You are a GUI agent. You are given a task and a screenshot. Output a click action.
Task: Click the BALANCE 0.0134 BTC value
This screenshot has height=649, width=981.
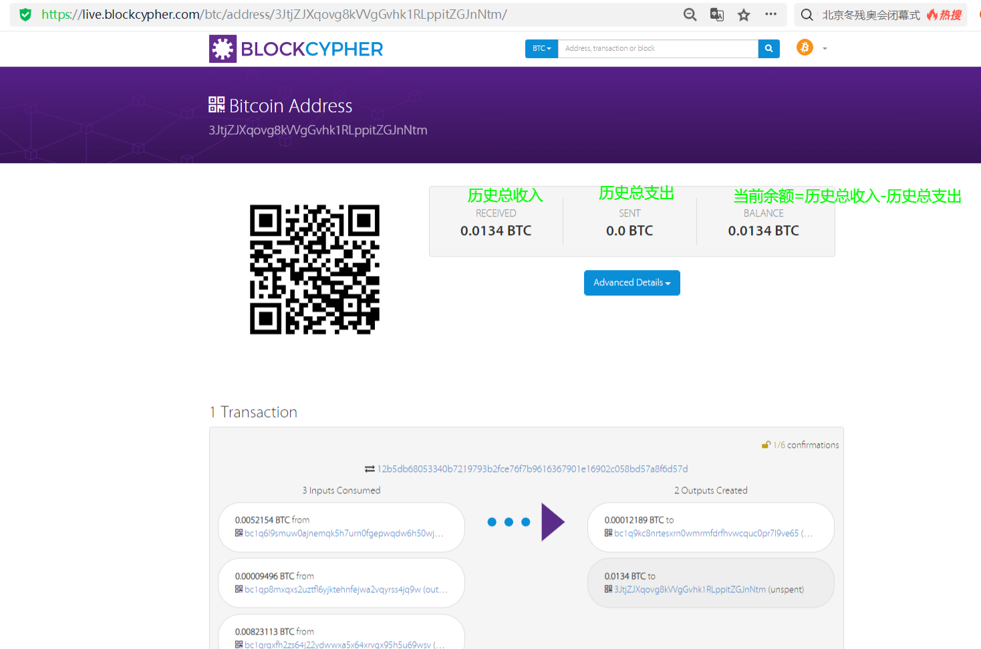[x=763, y=231]
